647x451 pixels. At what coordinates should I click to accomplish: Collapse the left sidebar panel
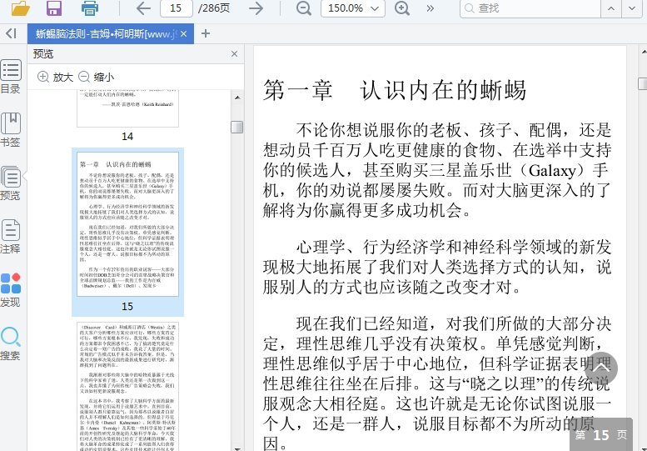(11, 33)
